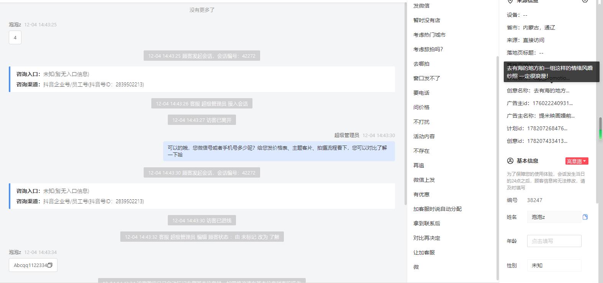603x283 pixels.
Task: Pick the 有优惠 quick reply
Action: [421, 194]
